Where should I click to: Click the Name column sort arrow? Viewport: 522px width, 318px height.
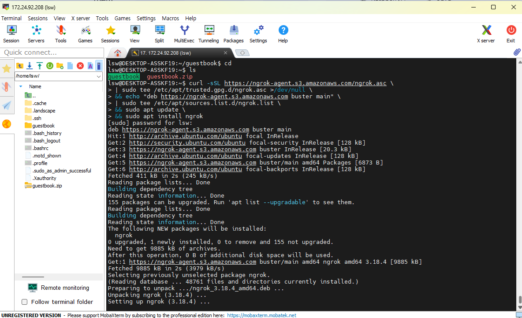[21, 86]
